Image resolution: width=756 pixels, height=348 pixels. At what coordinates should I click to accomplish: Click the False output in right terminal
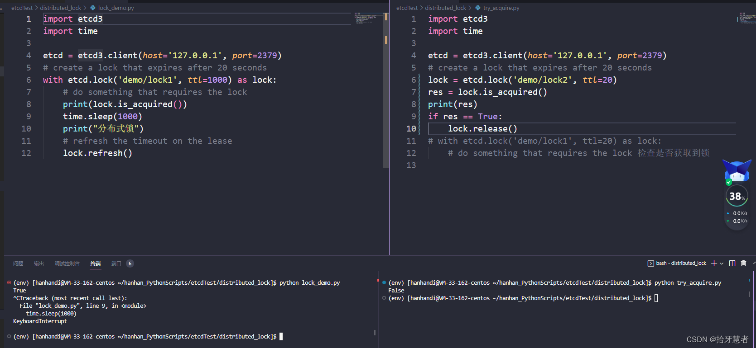click(x=396, y=291)
